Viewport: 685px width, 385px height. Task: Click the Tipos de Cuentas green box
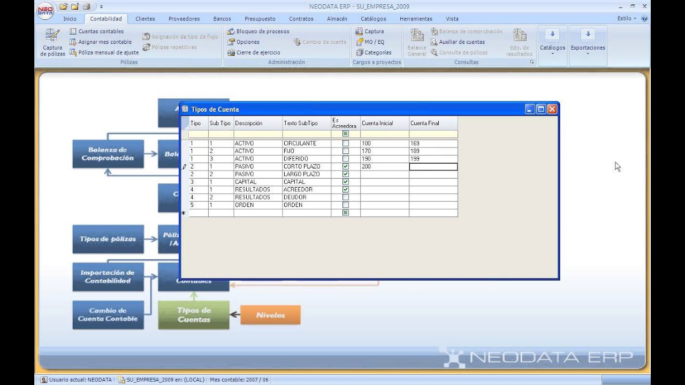pyautogui.click(x=194, y=315)
